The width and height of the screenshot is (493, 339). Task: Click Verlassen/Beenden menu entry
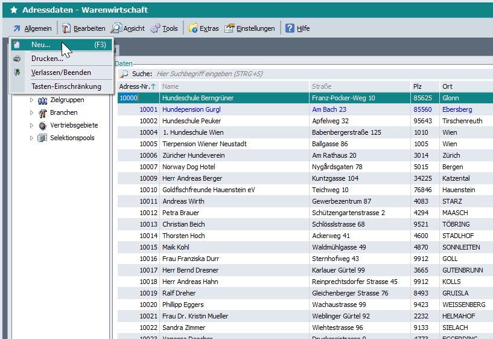61,73
